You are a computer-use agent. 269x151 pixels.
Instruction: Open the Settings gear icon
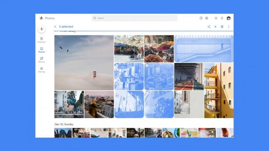tap(207, 18)
